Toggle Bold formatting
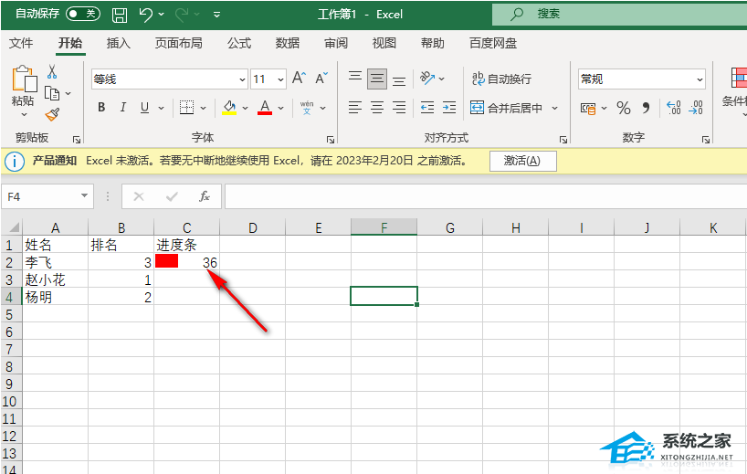Image resolution: width=747 pixels, height=474 pixels. (x=100, y=108)
